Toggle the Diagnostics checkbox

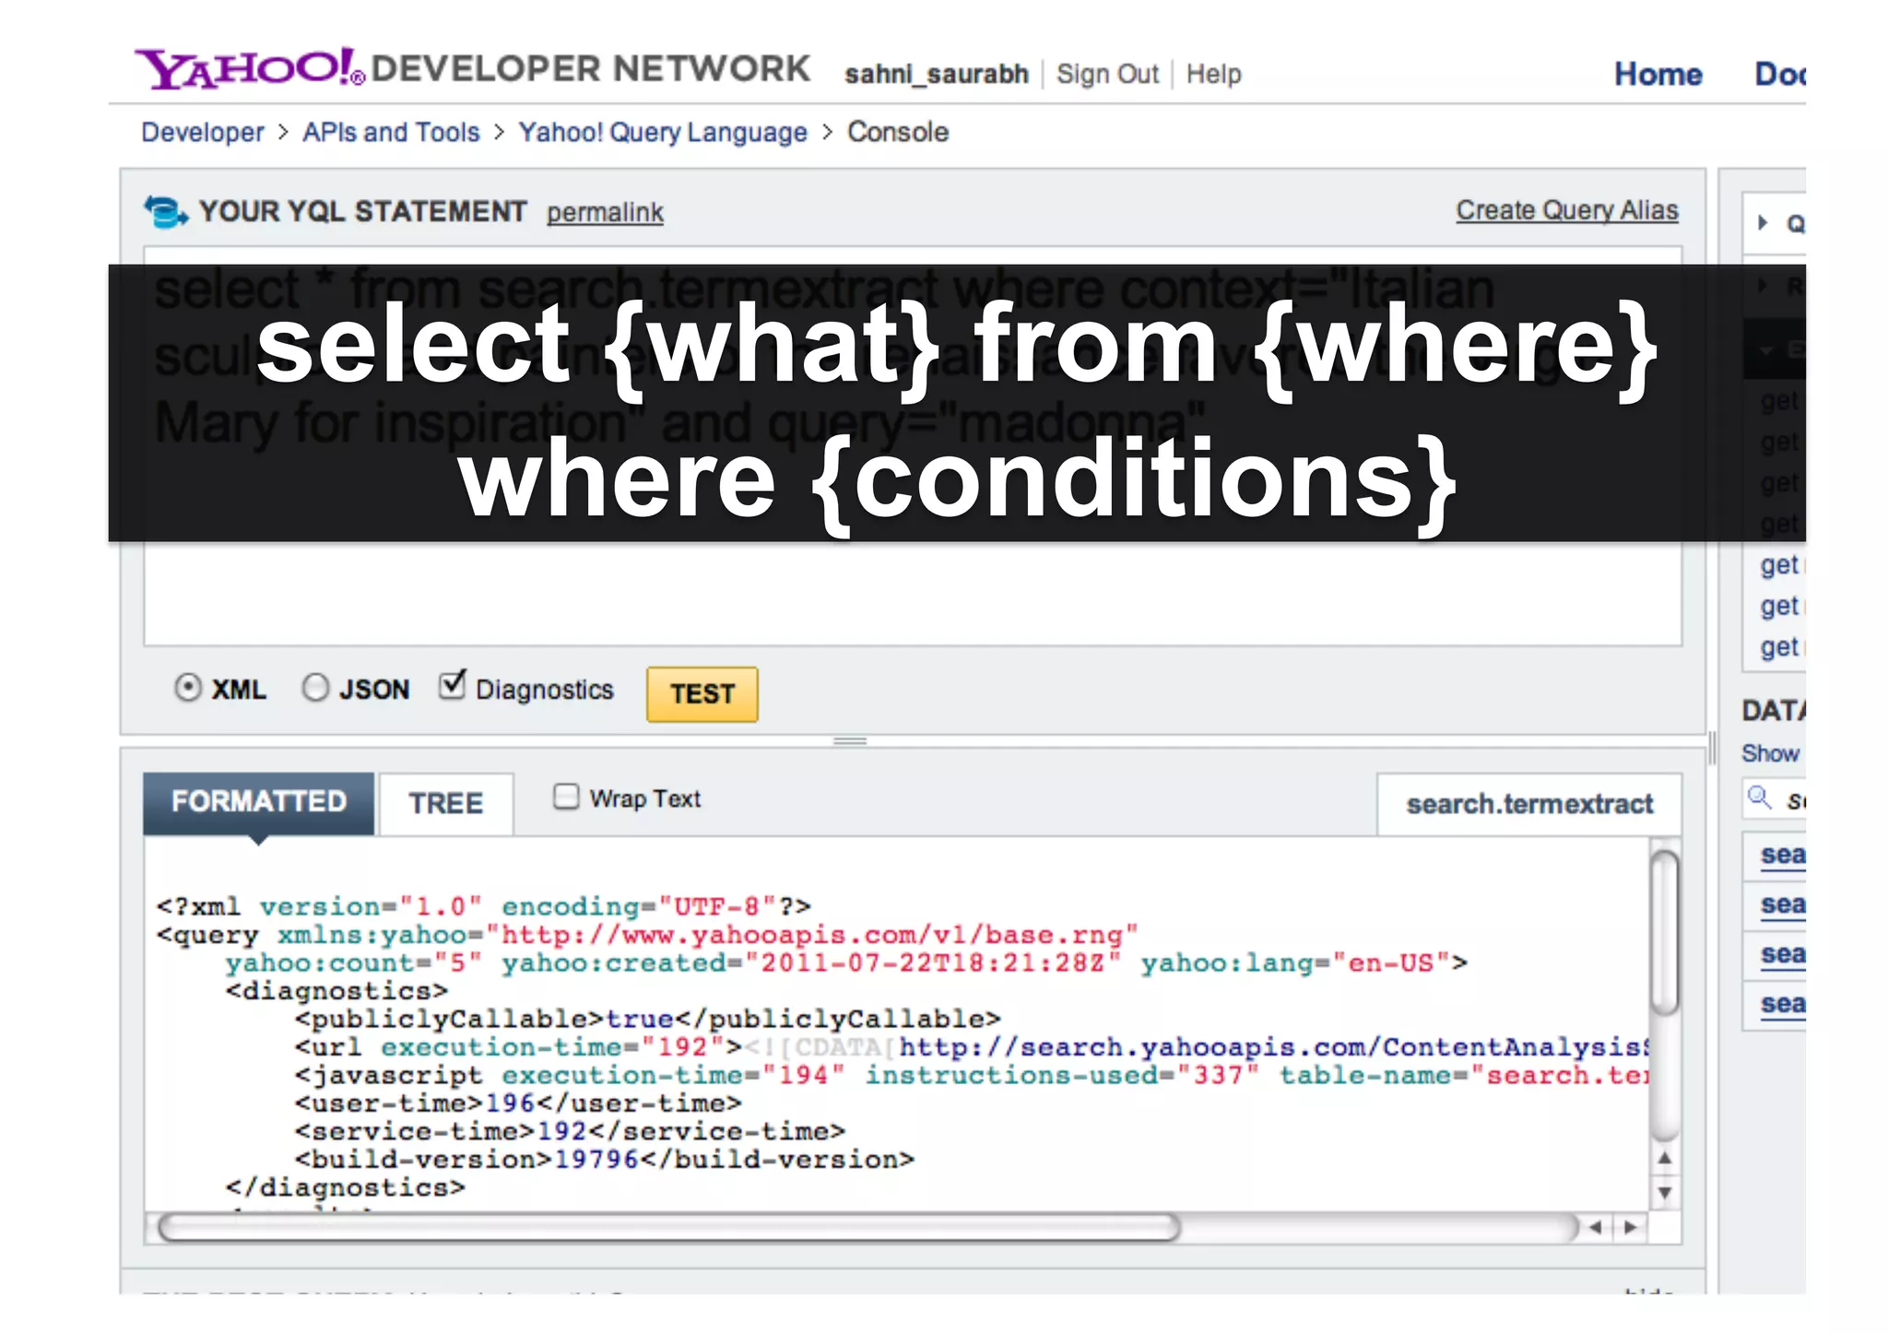pos(452,685)
